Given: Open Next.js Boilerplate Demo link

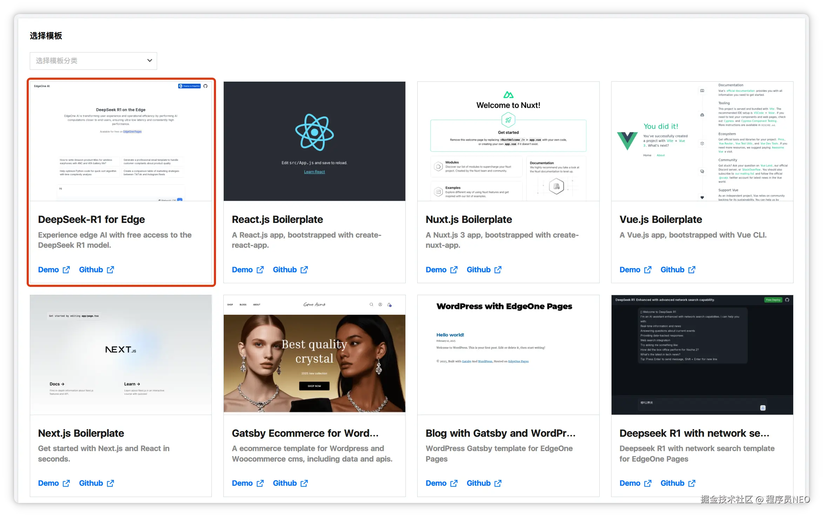Looking at the screenshot, I should point(48,483).
